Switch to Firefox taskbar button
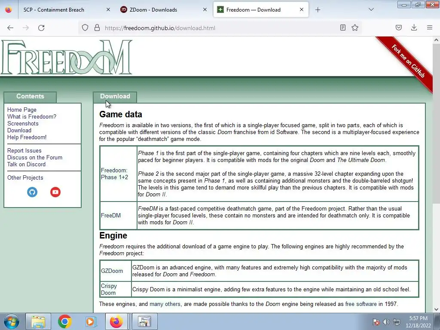Viewport: 440px width, 330px height. click(x=116, y=321)
